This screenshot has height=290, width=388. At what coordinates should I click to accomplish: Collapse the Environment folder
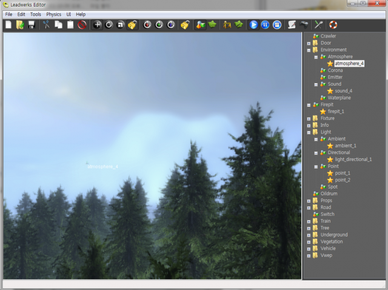click(309, 50)
